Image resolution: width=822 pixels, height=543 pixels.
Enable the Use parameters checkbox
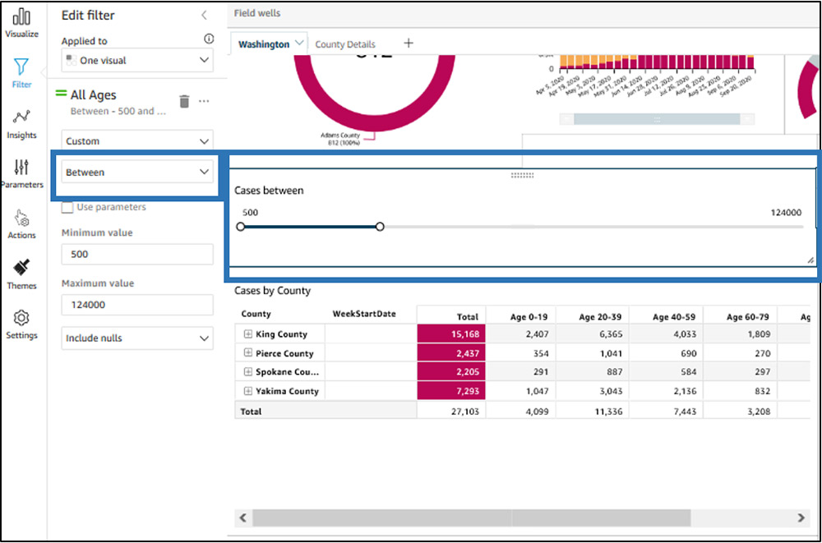67,208
